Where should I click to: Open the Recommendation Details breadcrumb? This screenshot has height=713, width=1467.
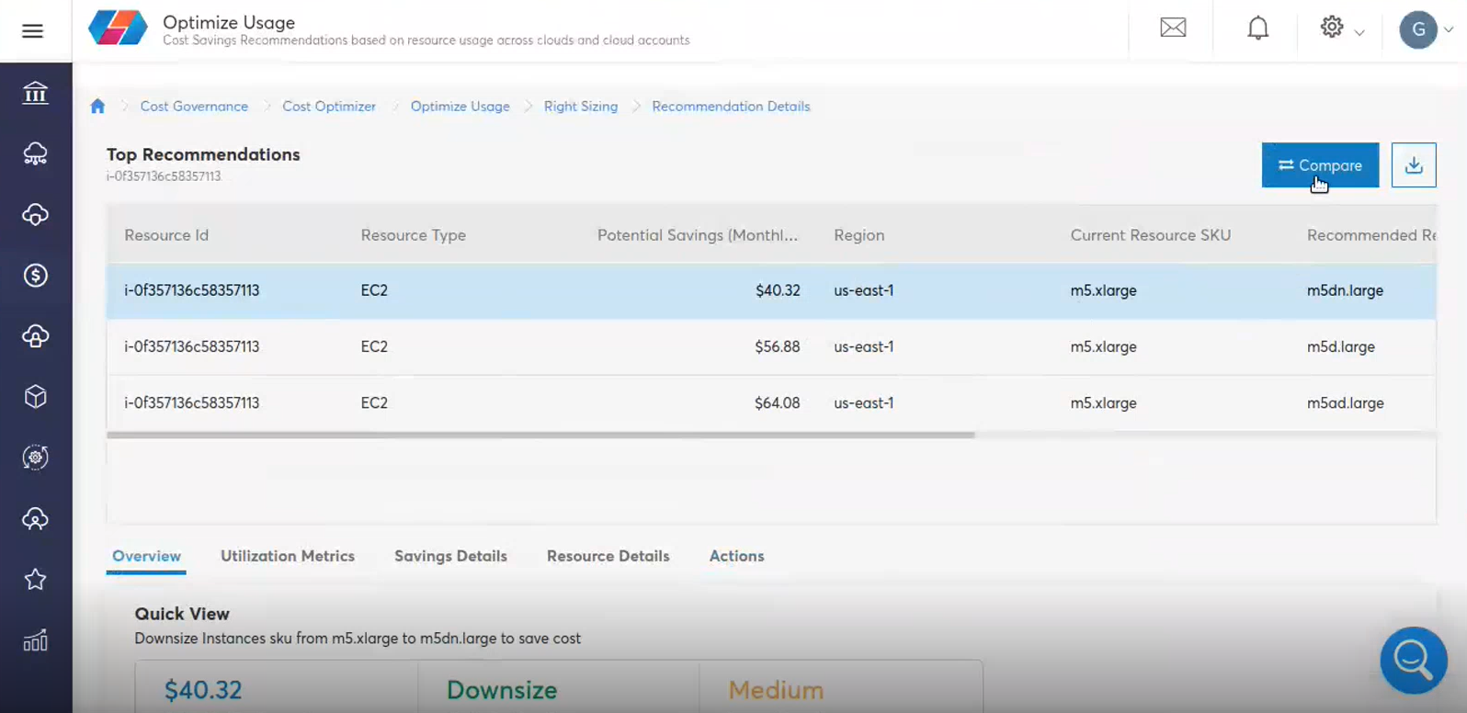(x=731, y=107)
